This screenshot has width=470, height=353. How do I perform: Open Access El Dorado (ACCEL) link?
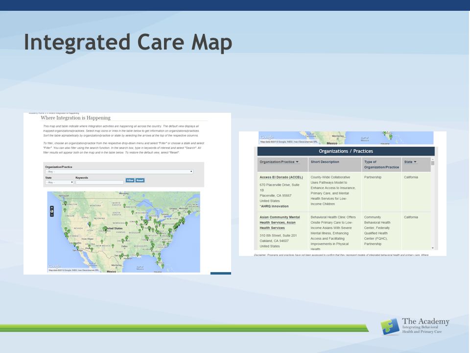[281, 177]
